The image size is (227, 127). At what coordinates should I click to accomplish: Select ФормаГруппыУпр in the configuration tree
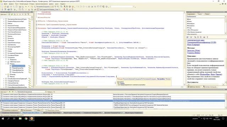(x=18, y=72)
